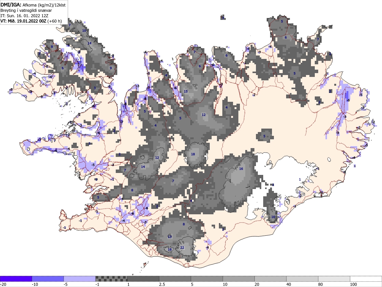This screenshot has width=382, height=287.
Task: Click the '2.5' legend tick label
Action: pyautogui.click(x=162, y=284)
